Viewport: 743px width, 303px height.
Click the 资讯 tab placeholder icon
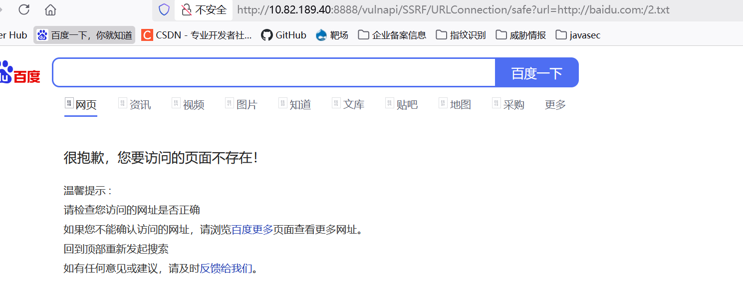click(x=123, y=103)
